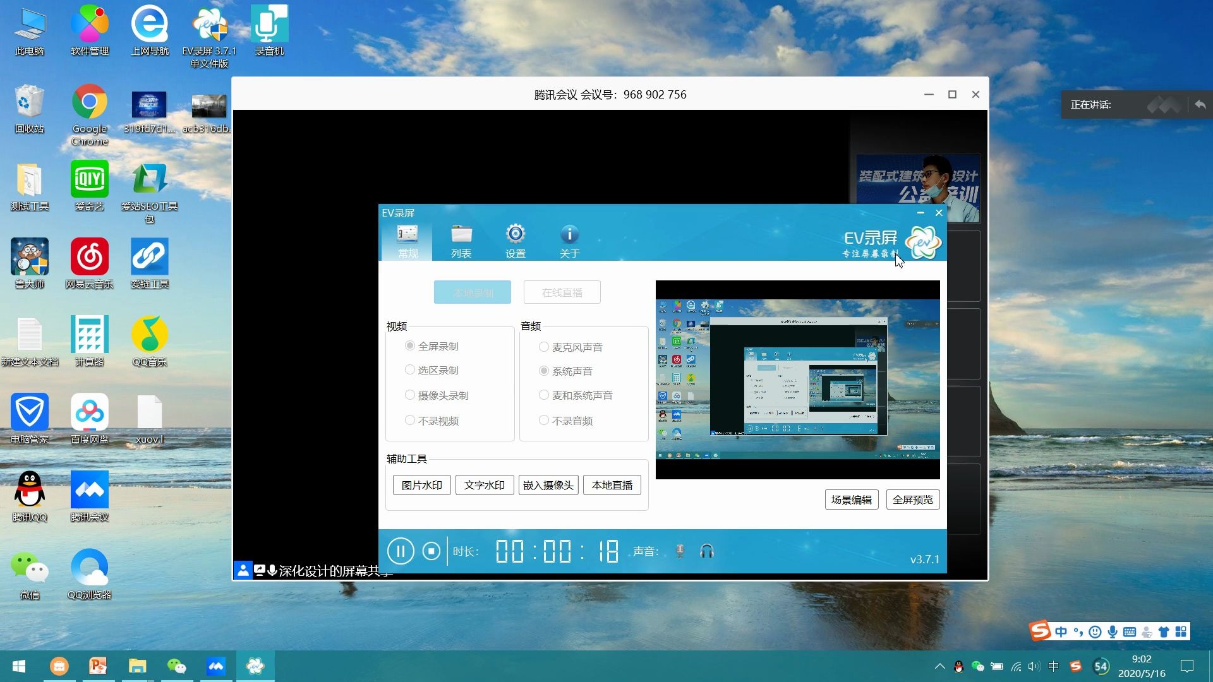The width and height of the screenshot is (1213, 682).
Task: Toggle the microphone sound icon
Action: click(680, 551)
